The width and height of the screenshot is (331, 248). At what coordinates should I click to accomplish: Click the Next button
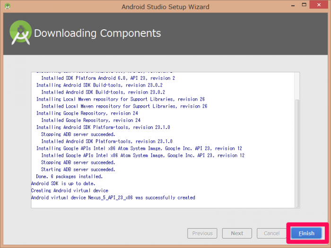[237, 233]
